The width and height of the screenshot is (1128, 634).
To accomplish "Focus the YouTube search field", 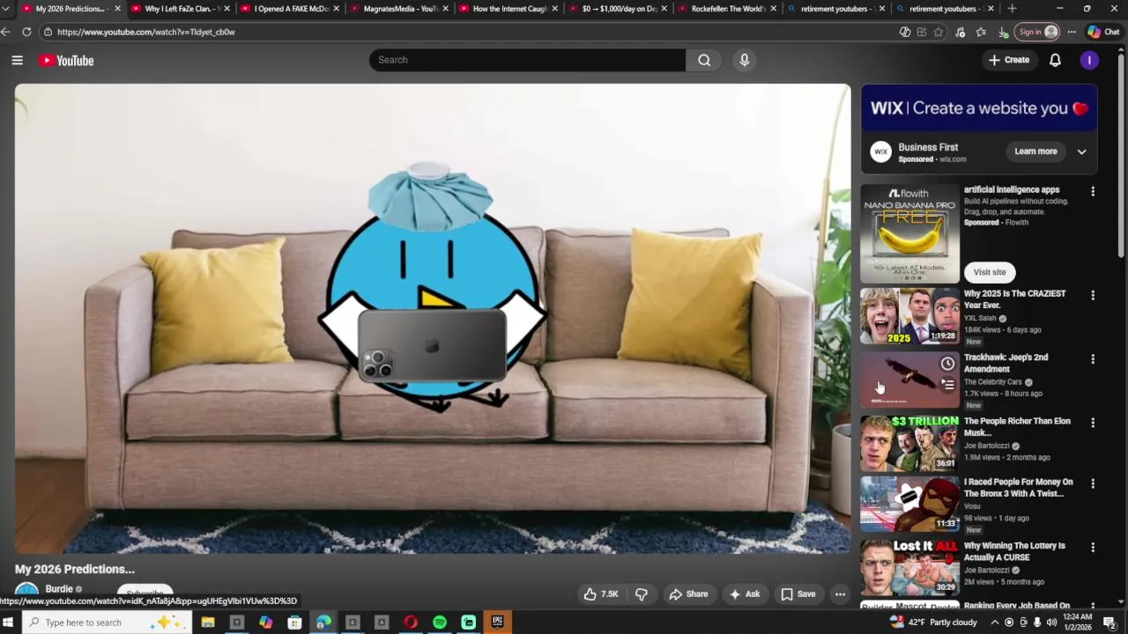I will tap(527, 60).
